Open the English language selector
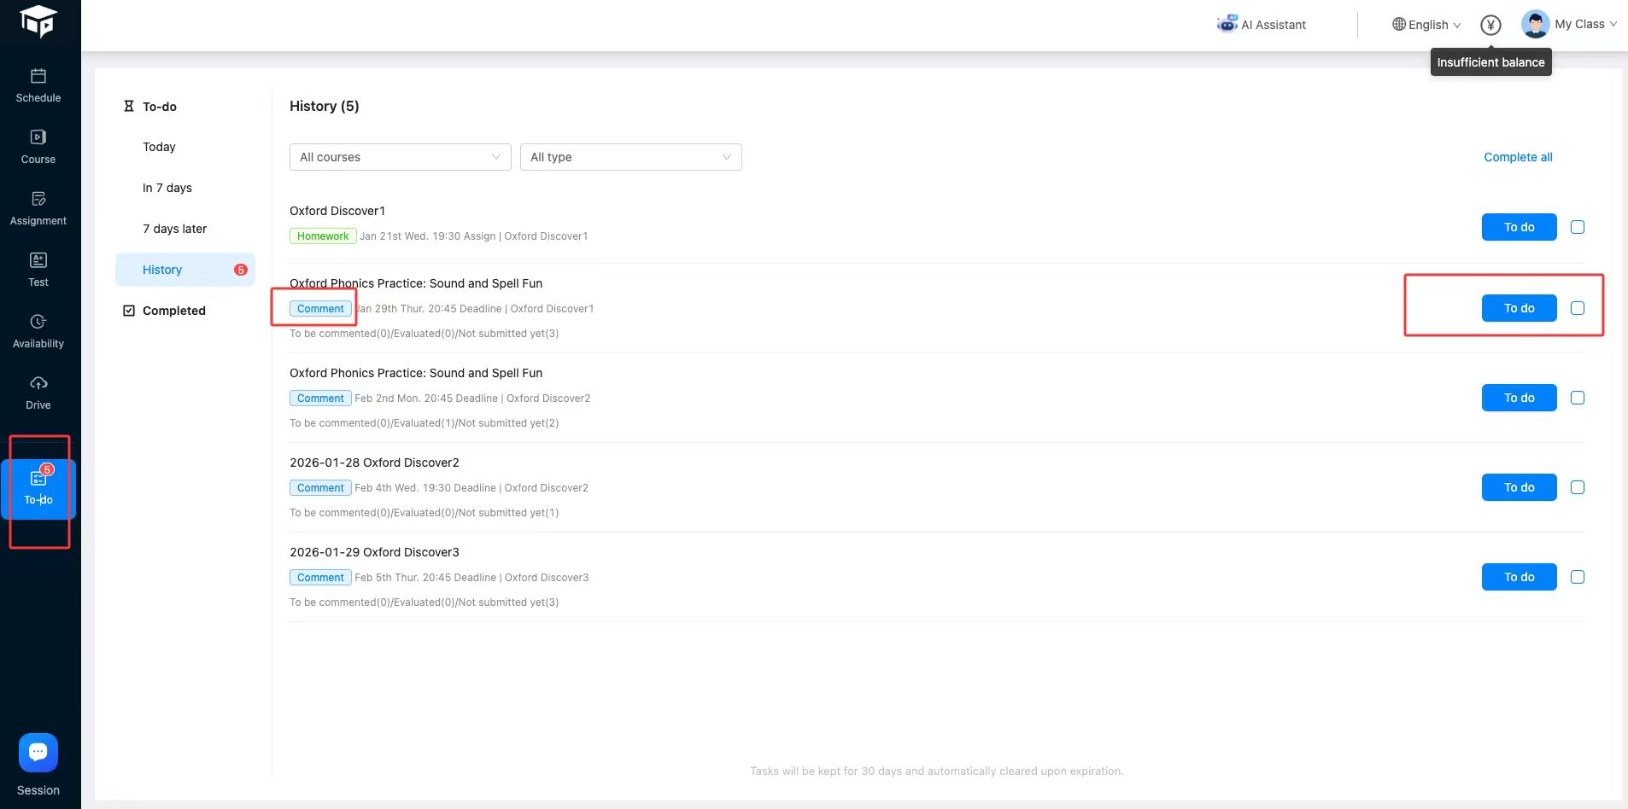The image size is (1628, 809). [1426, 25]
